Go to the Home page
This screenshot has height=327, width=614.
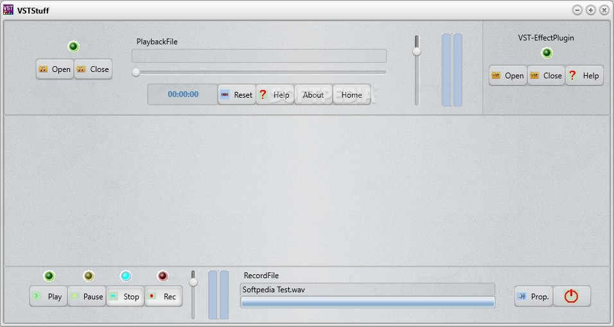click(352, 95)
